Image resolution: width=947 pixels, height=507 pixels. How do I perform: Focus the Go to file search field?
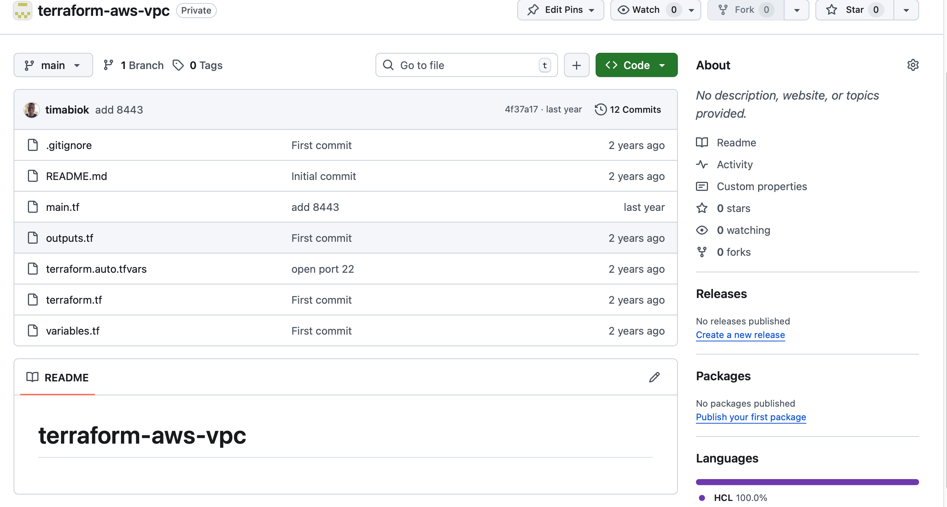(466, 65)
